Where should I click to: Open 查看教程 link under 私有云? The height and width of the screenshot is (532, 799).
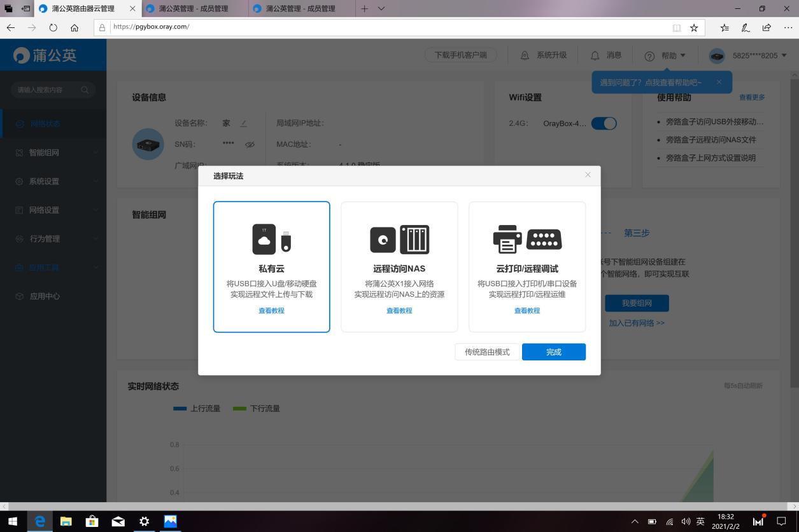coord(272,311)
